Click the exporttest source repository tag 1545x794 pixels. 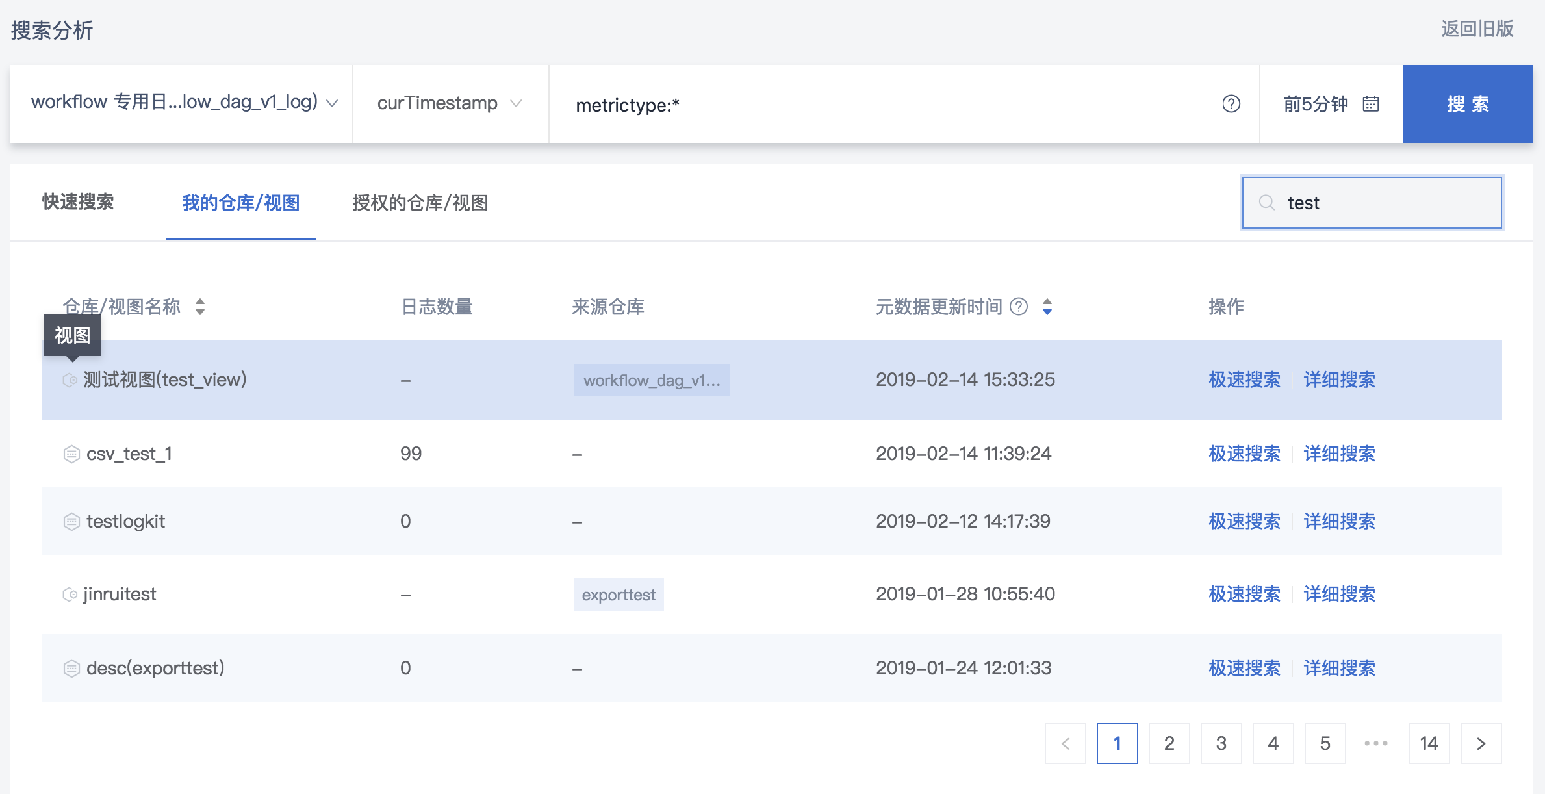click(x=619, y=595)
